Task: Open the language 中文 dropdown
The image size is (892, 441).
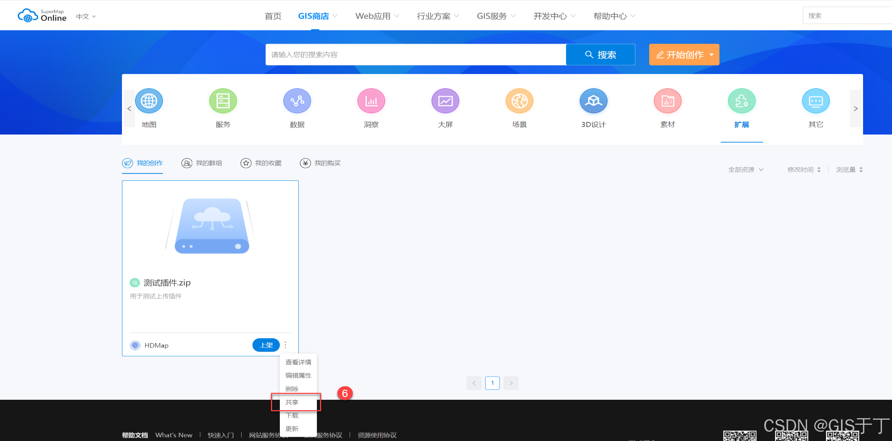Action: tap(86, 17)
